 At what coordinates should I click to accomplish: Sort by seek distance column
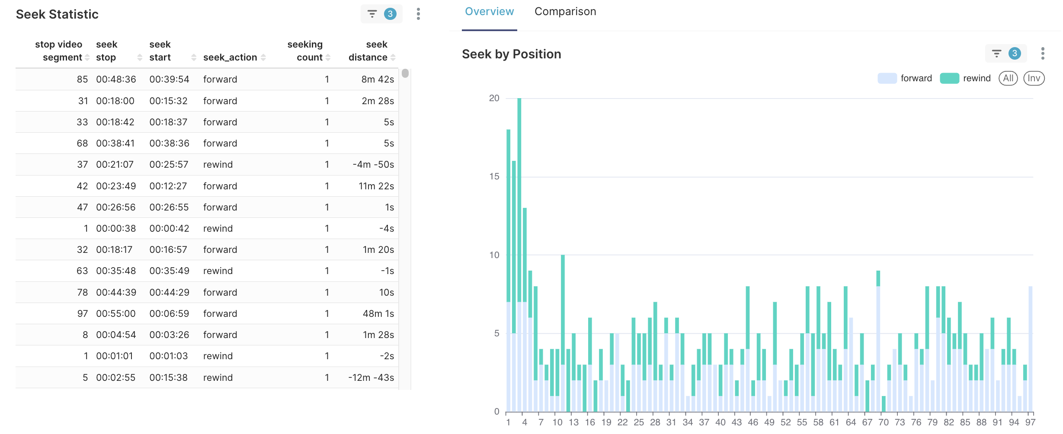click(393, 57)
